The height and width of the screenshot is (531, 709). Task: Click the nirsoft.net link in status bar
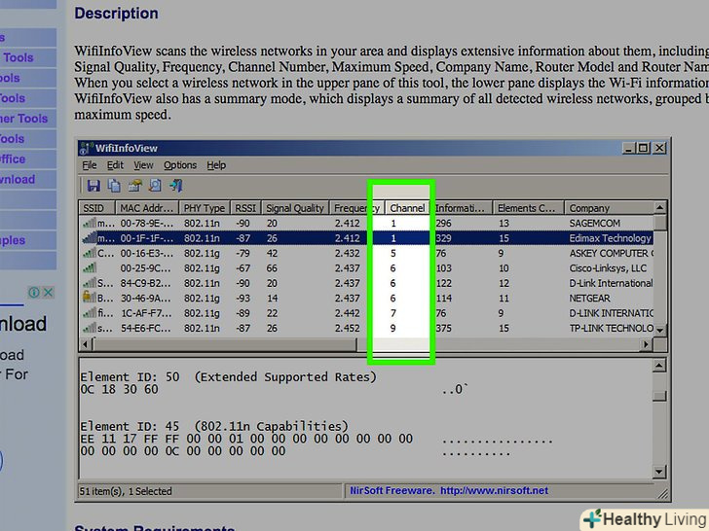tap(494, 491)
